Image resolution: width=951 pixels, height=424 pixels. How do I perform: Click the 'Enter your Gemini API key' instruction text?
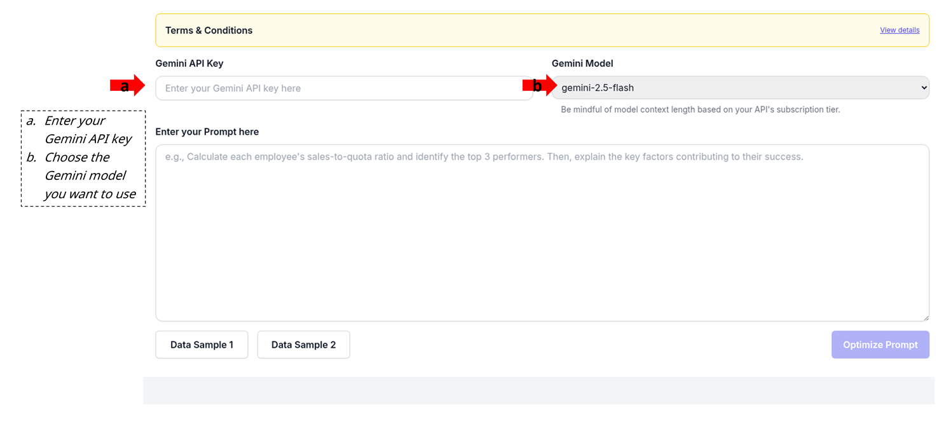coord(87,130)
